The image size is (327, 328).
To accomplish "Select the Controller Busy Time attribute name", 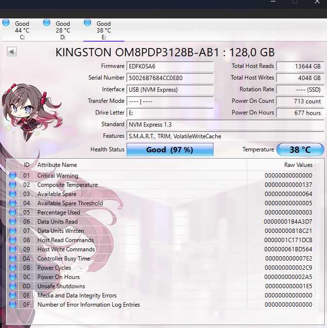I will click(64, 259).
